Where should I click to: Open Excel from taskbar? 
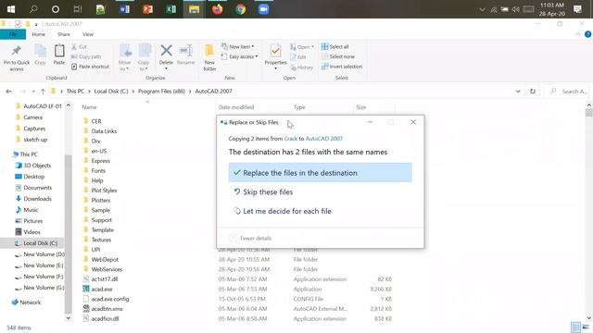click(170, 9)
